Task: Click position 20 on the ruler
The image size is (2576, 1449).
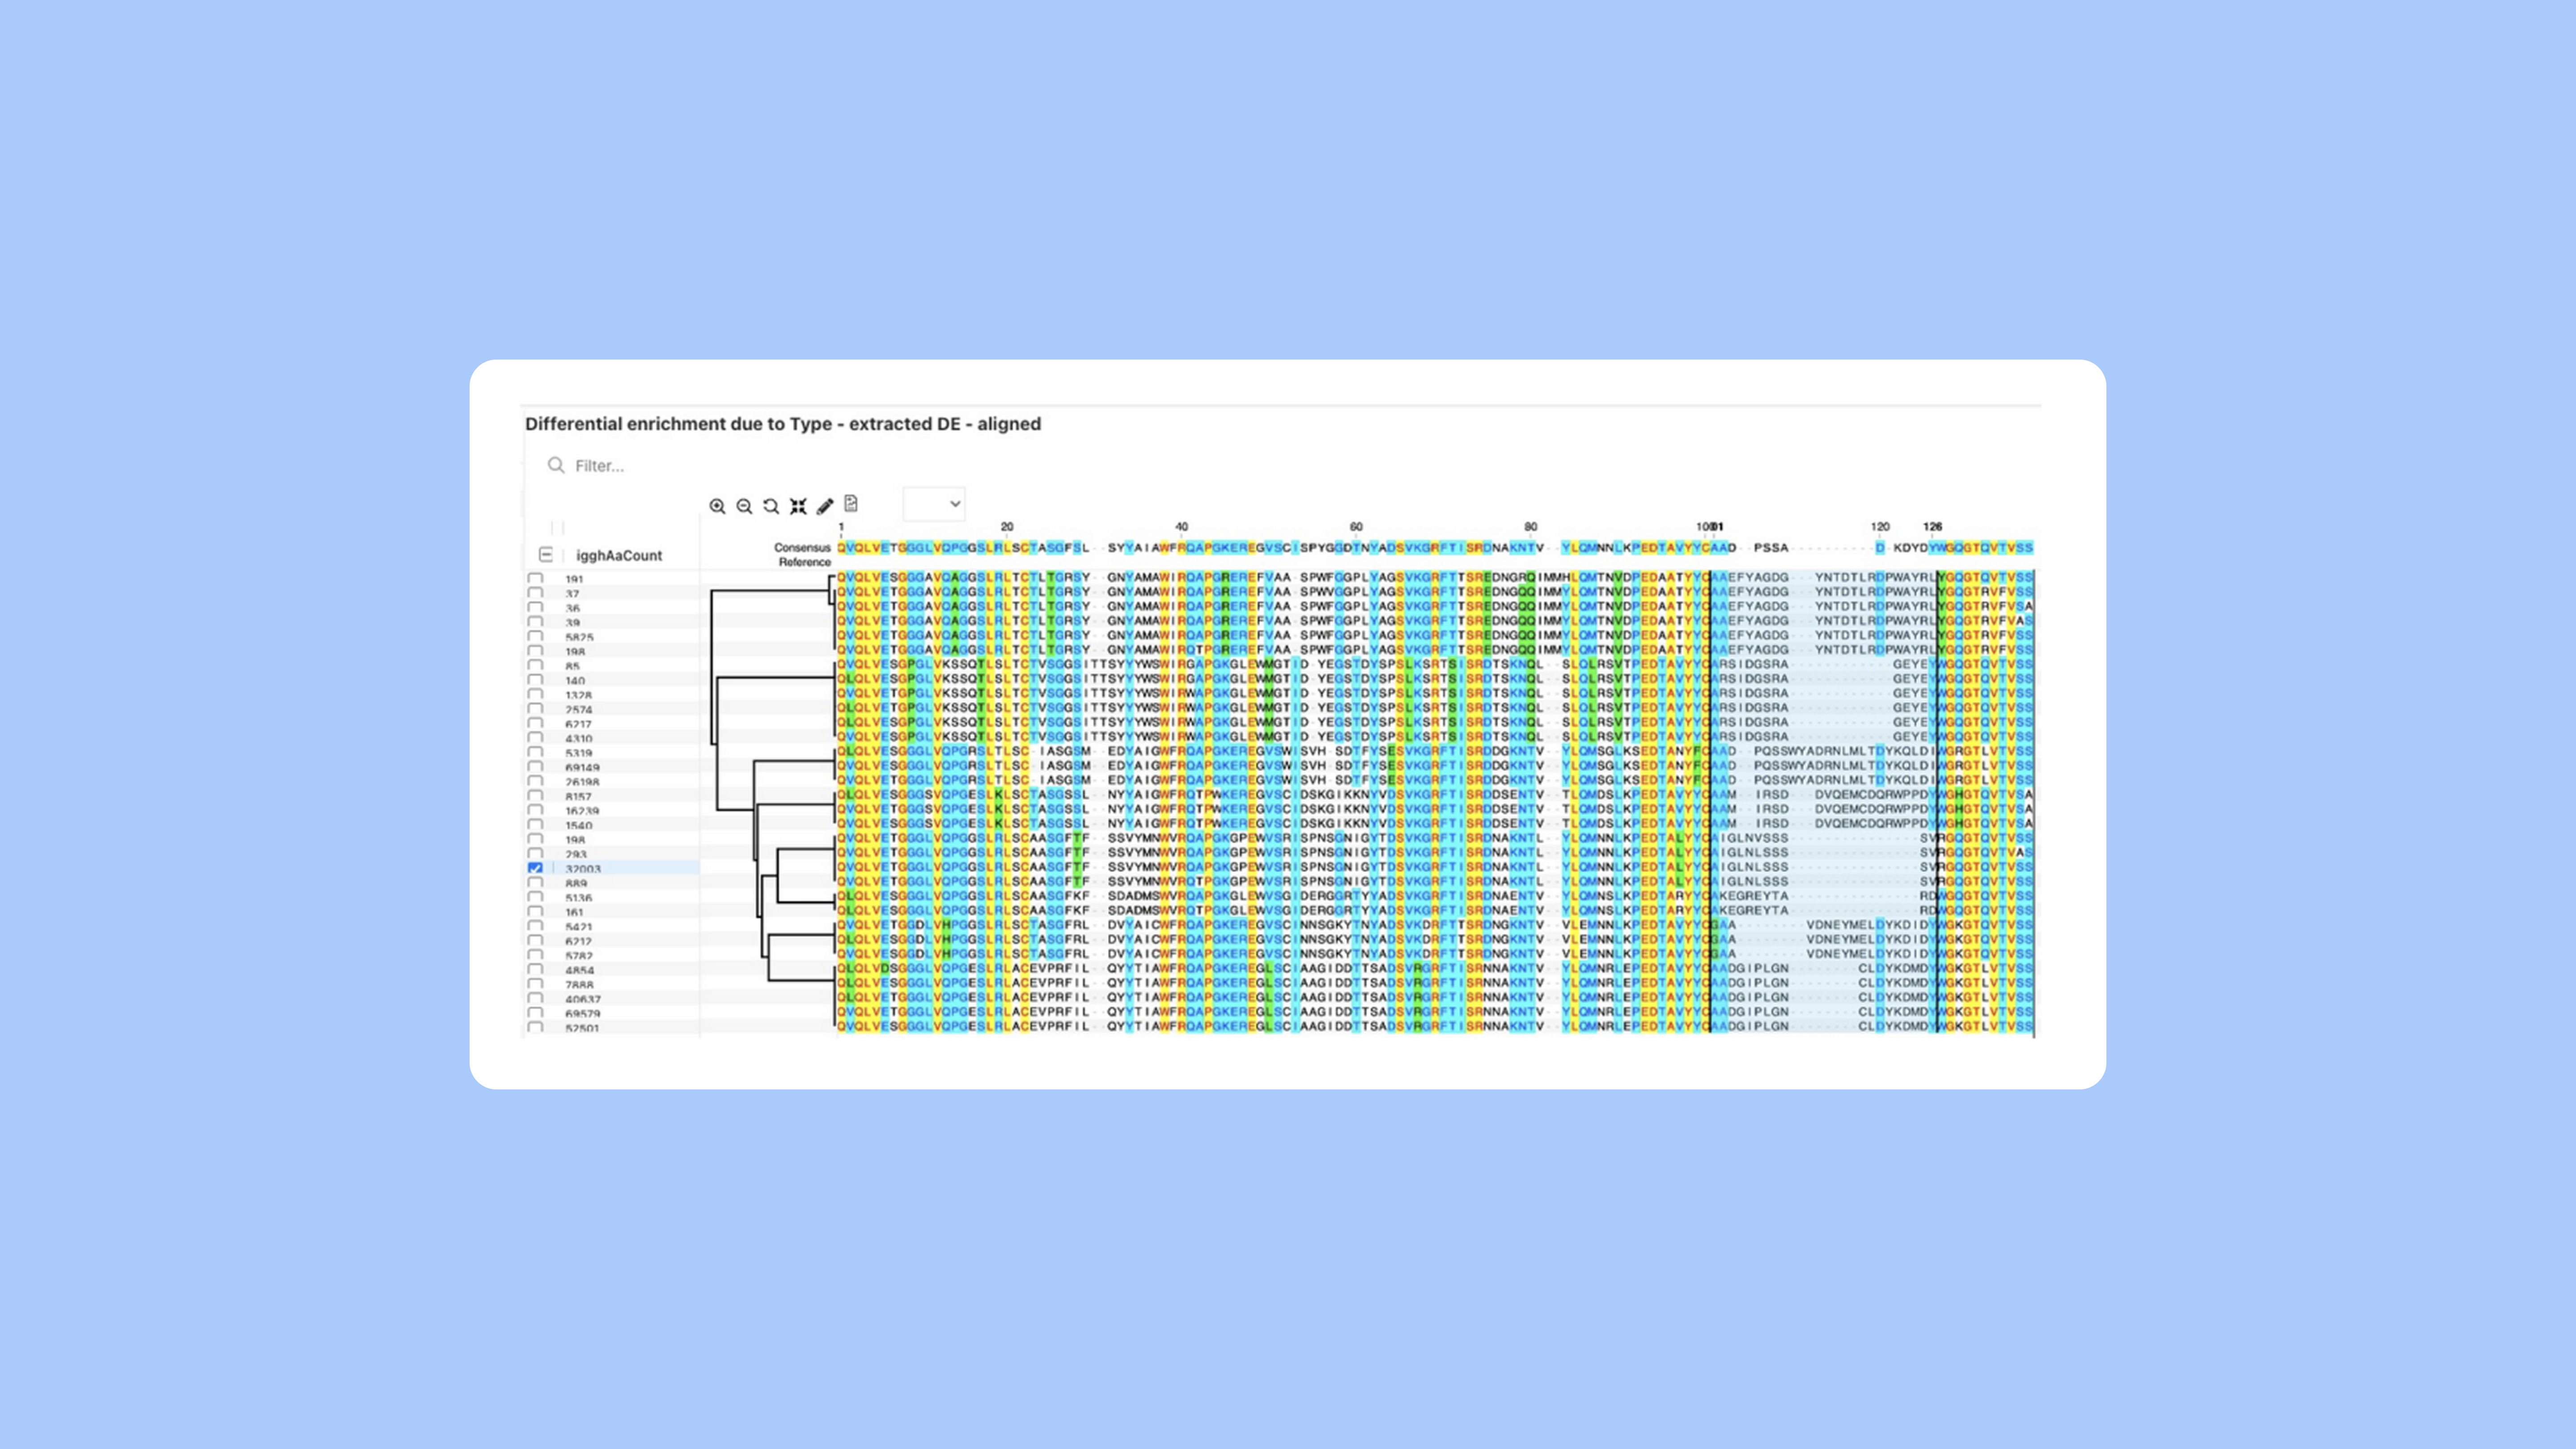Action: [x=1007, y=526]
